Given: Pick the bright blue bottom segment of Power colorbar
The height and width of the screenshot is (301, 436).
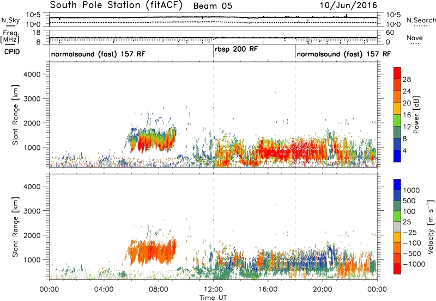Looking at the screenshot, I should (x=397, y=156).
